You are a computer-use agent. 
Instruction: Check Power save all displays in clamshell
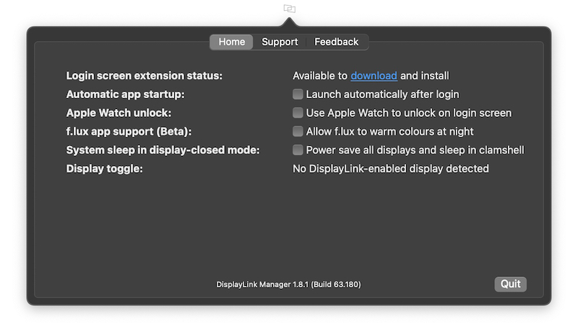pos(298,150)
